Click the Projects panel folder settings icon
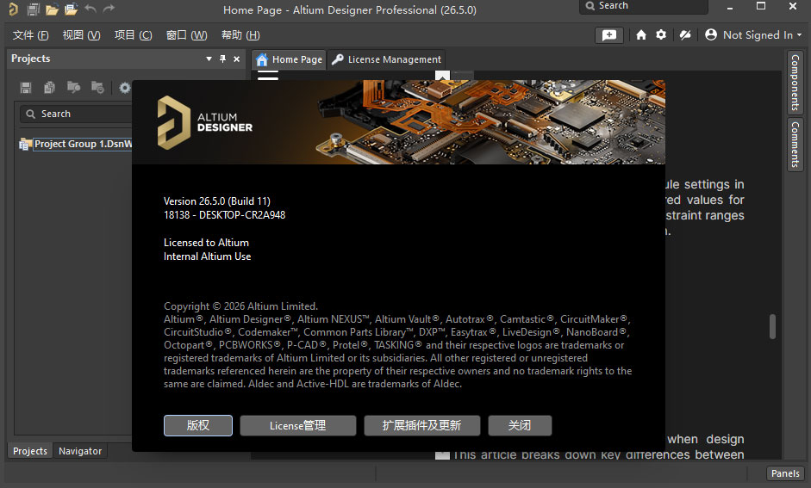Image resolution: width=811 pixels, height=488 pixels. [97, 87]
